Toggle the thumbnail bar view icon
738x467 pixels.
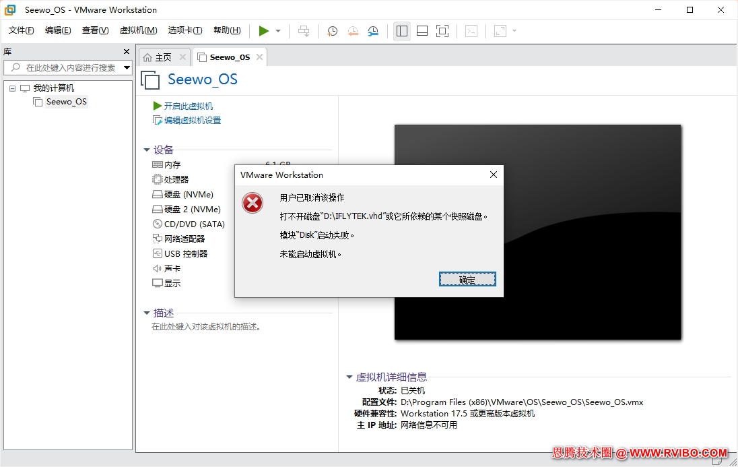point(422,31)
